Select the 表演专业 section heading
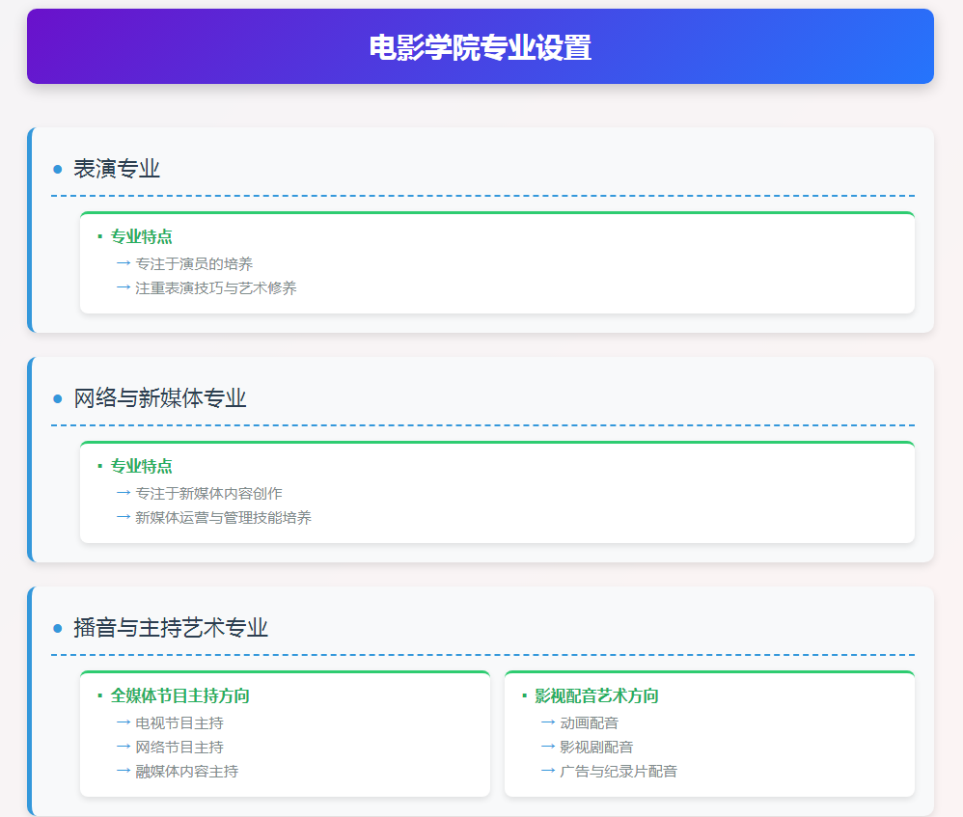Image resolution: width=963 pixels, height=817 pixels. (117, 169)
